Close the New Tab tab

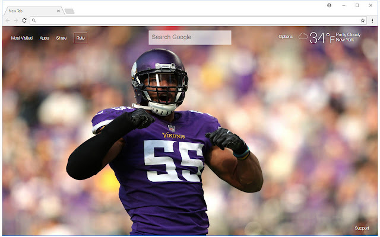click(58, 11)
